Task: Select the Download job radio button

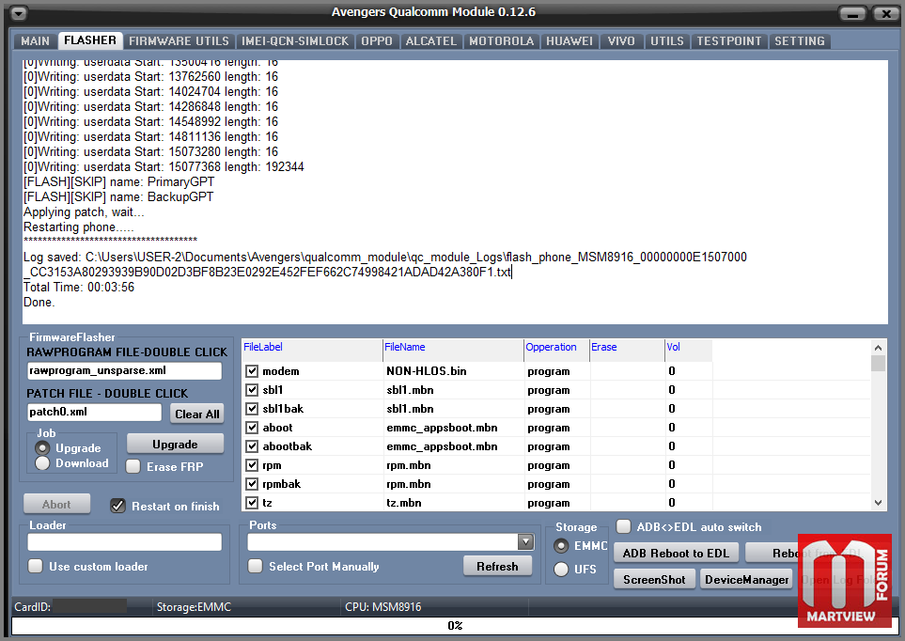Action: tap(42, 463)
